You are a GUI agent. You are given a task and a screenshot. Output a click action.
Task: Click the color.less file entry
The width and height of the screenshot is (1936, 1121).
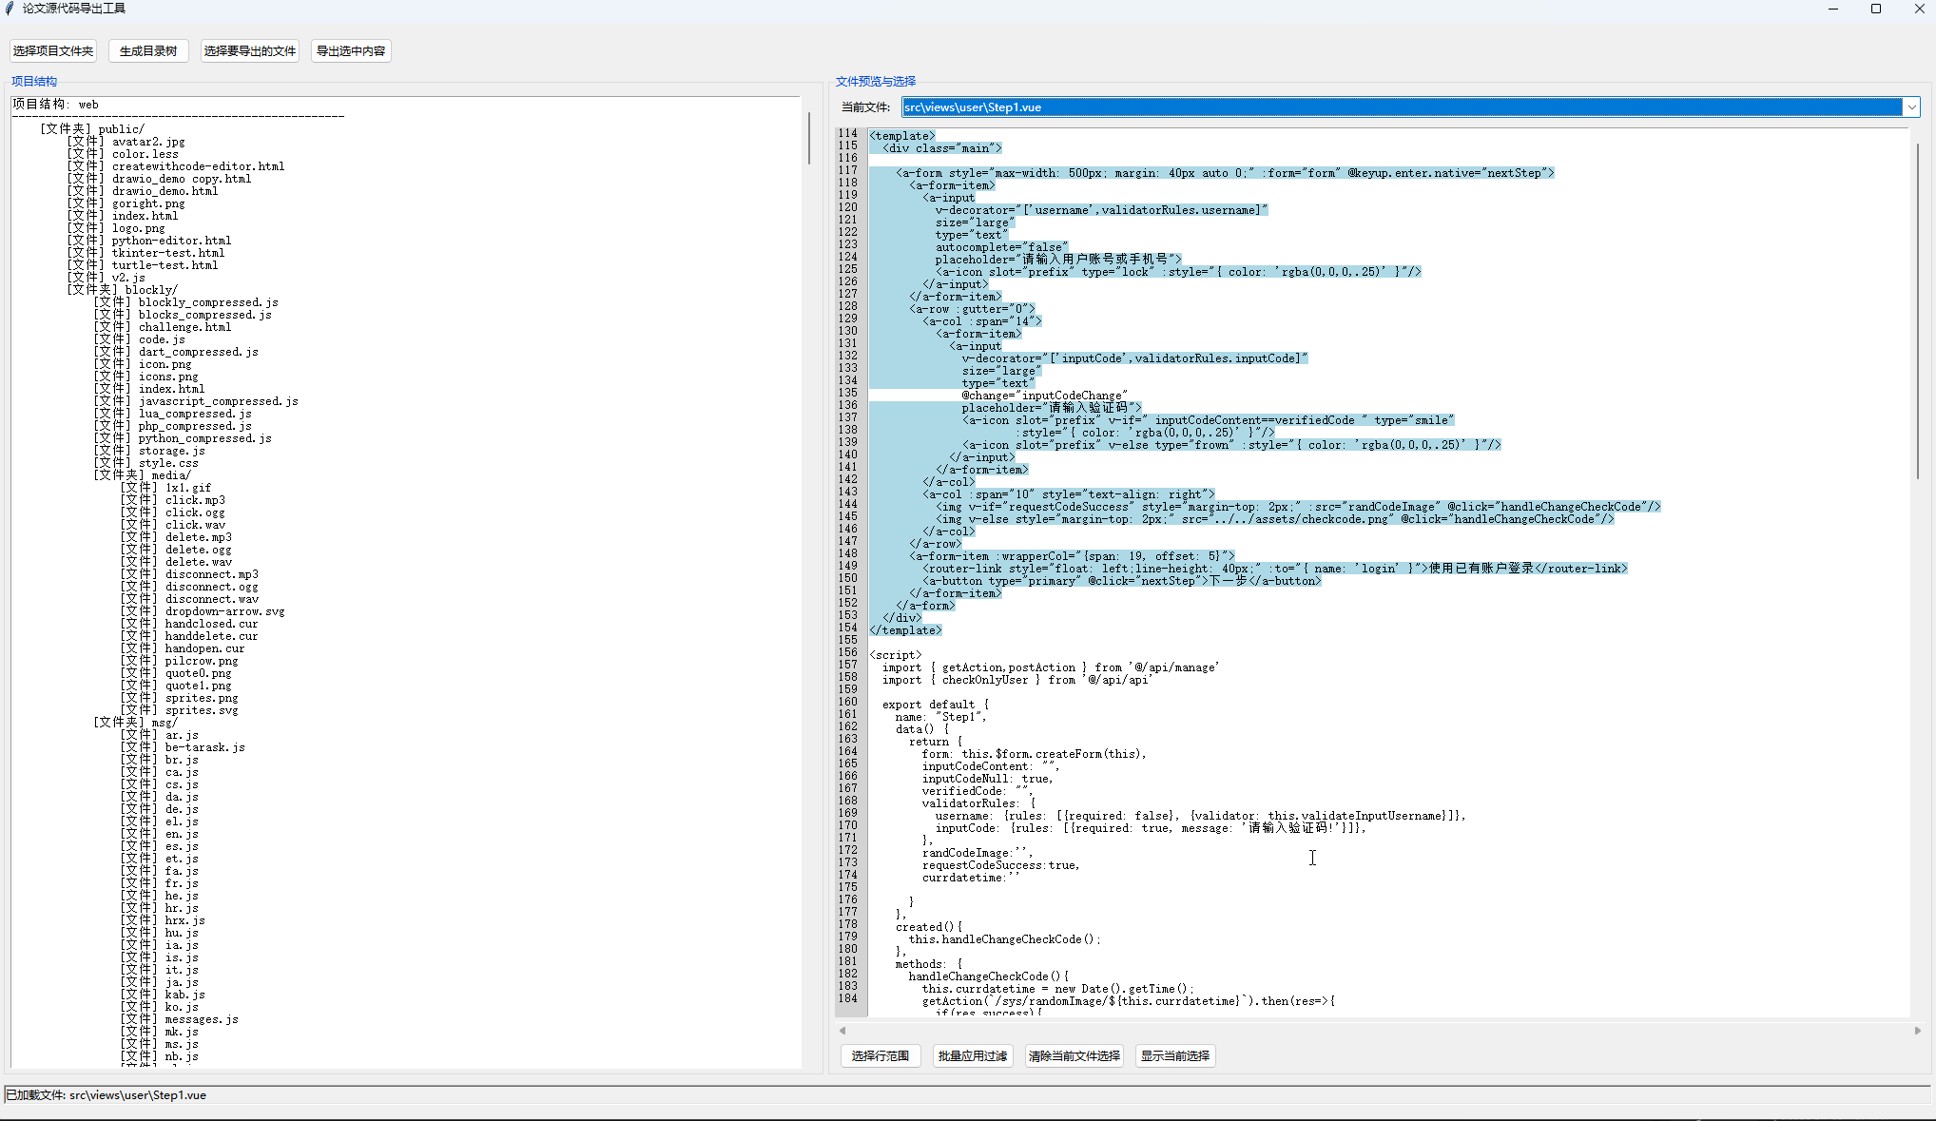pyautogui.click(x=123, y=154)
